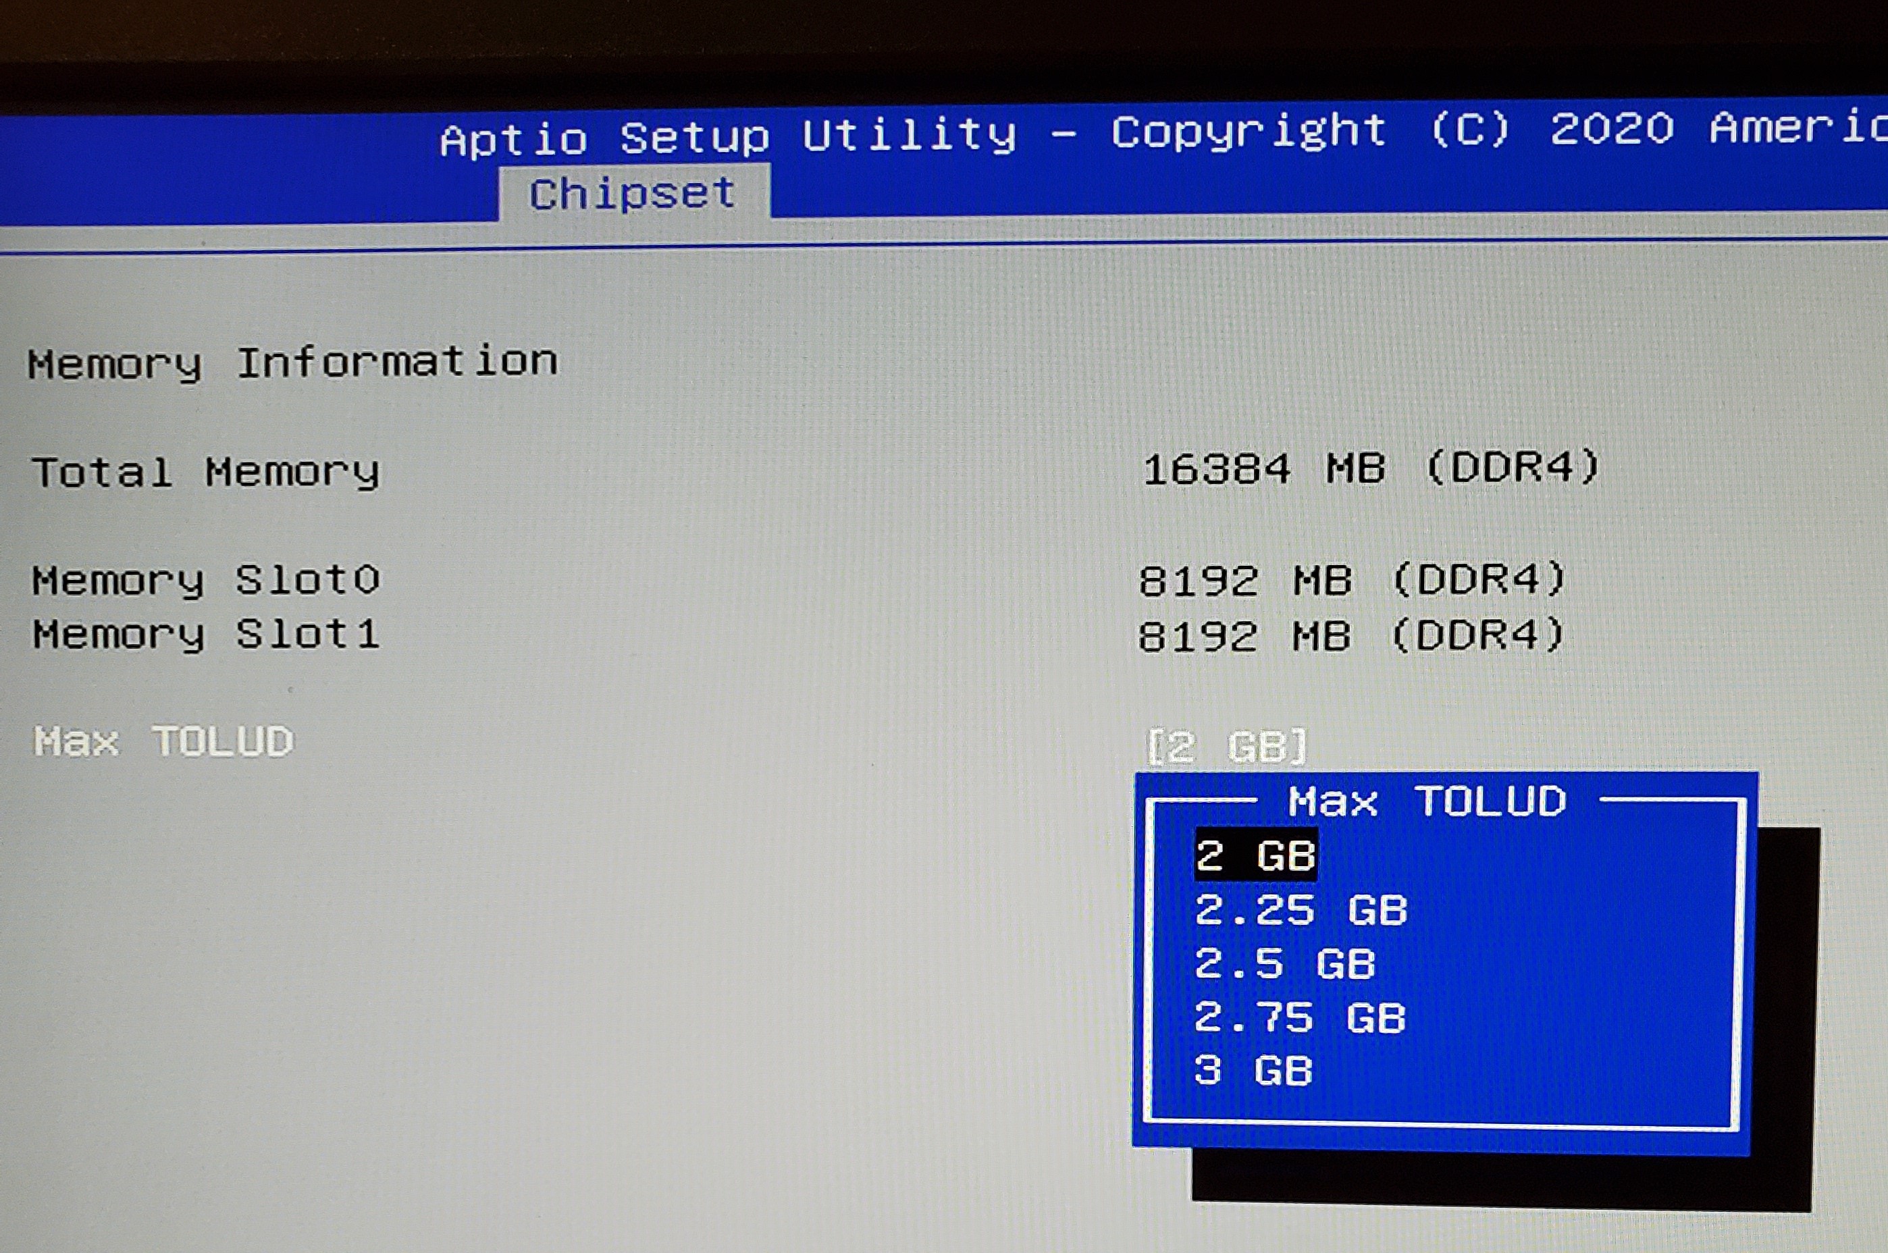Pick the 2.5 GB option
The image size is (1888, 1253).
coord(1284,964)
